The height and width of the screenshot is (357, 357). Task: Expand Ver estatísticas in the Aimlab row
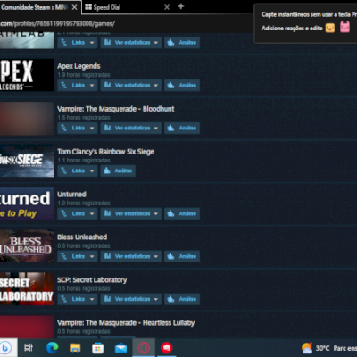point(130,43)
